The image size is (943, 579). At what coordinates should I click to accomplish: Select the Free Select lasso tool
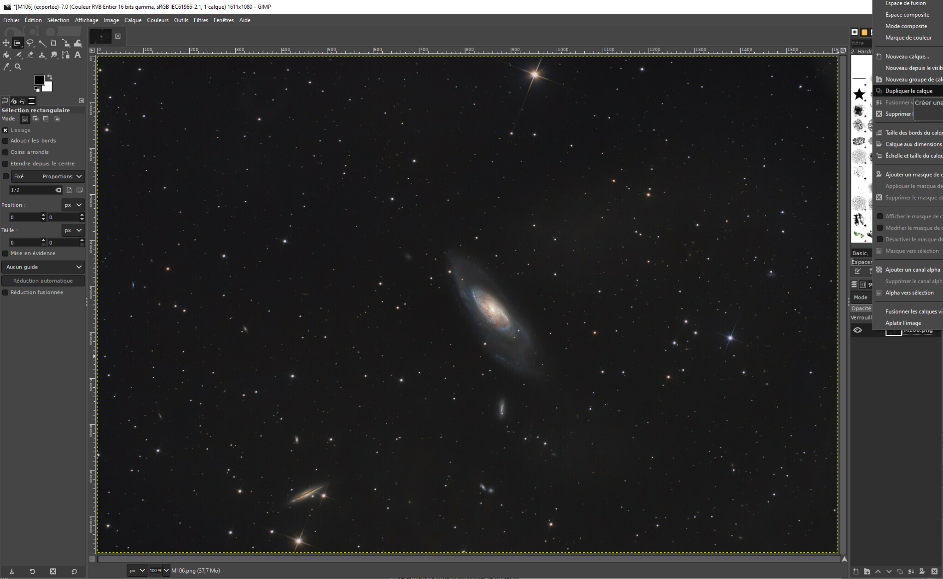(x=30, y=43)
